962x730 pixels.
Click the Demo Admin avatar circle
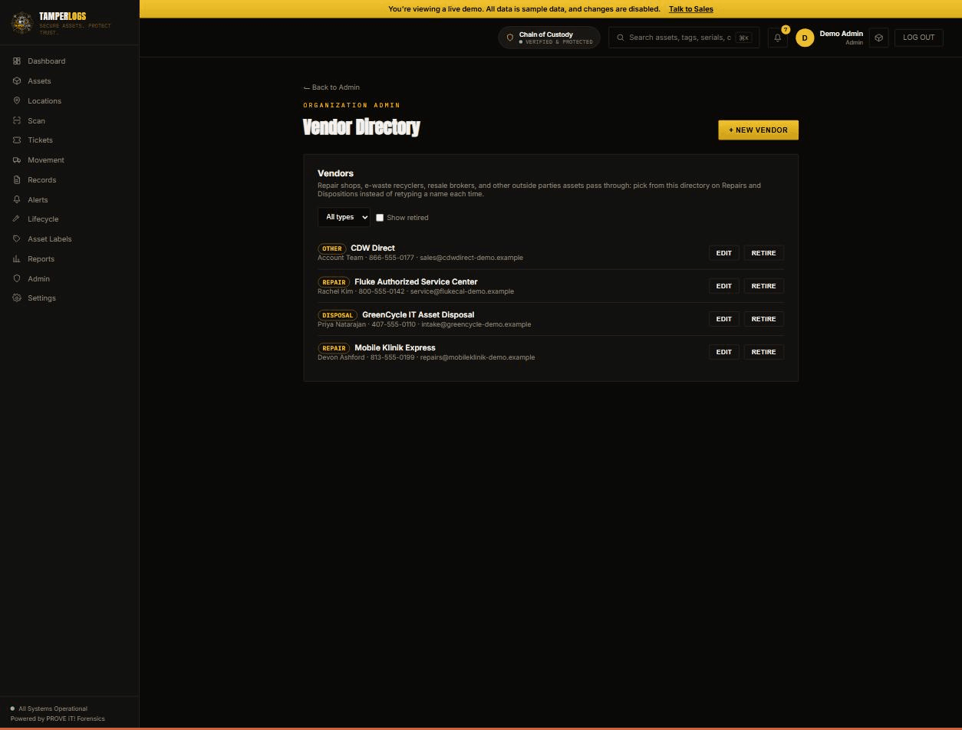[x=805, y=38]
